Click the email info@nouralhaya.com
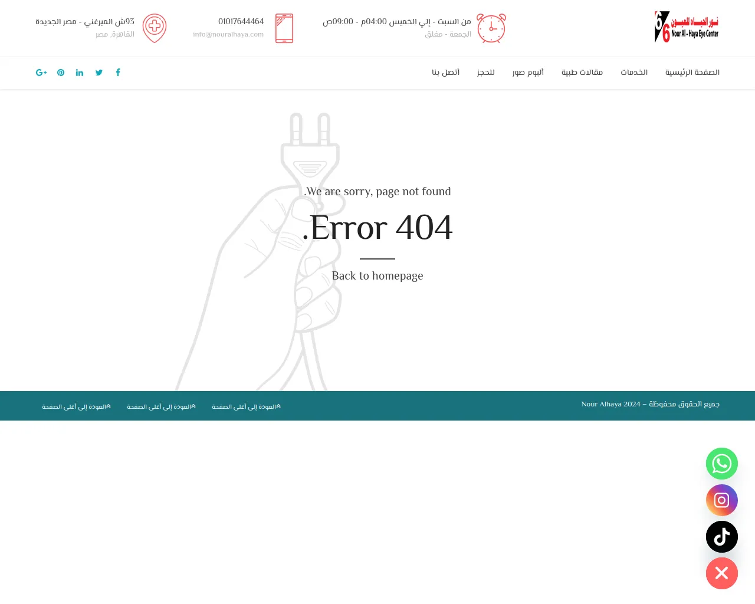 228,34
